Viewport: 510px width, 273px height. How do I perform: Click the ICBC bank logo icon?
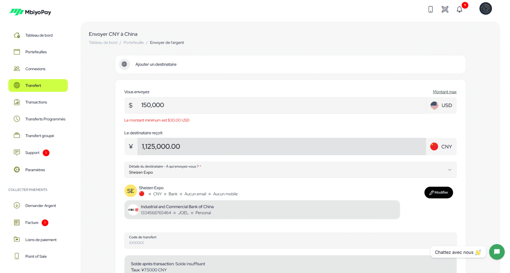click(133, 210)
